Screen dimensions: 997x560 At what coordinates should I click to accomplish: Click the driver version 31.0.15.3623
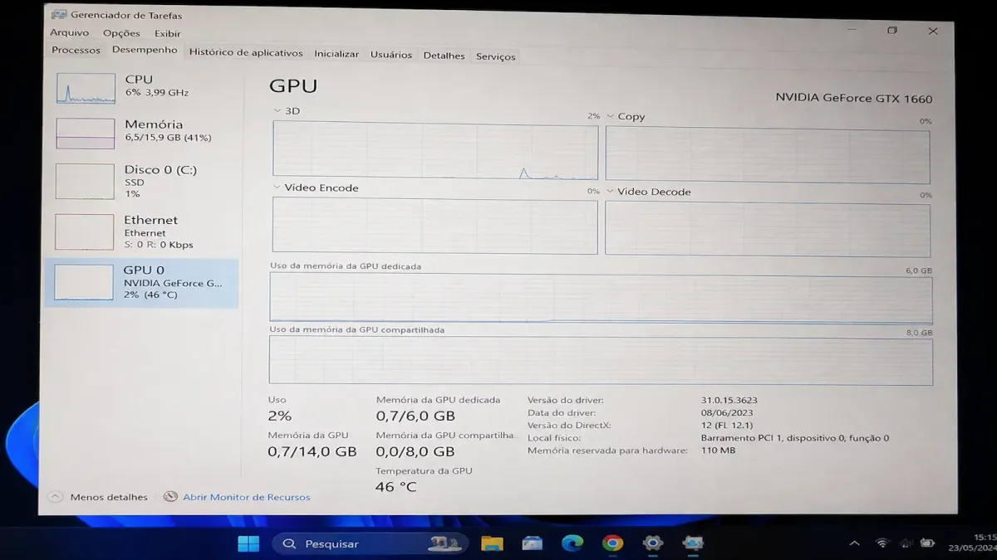(x=729, y=400)
